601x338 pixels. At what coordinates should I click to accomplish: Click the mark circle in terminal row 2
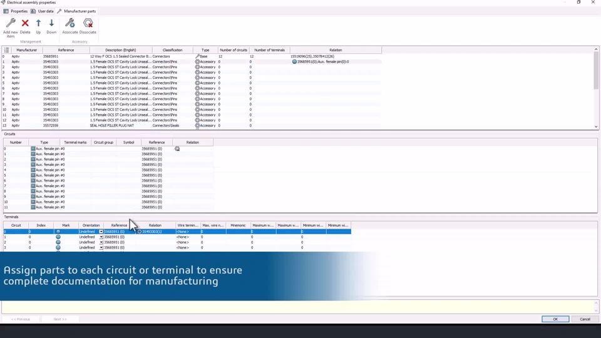pos(58,243)
